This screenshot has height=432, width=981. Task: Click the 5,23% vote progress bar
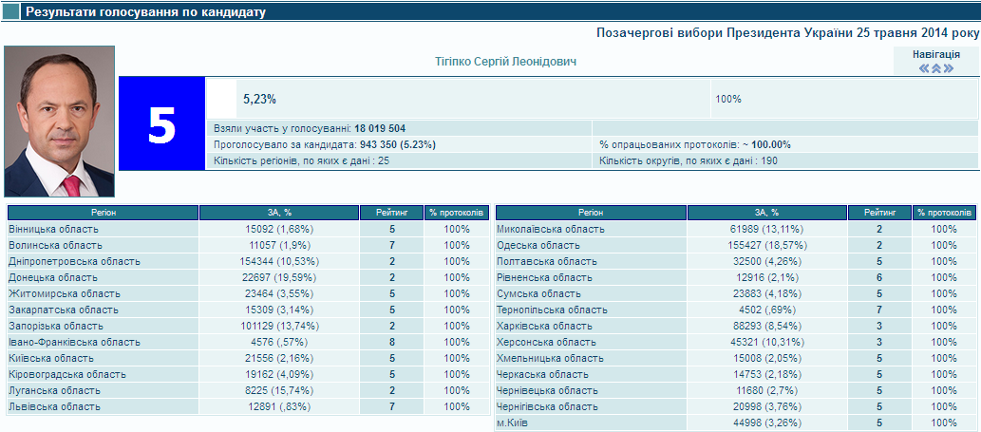pyautogui.click(x=222, y=99)
